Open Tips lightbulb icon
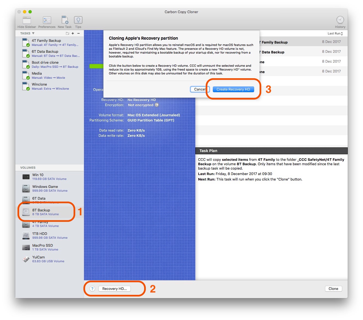363x320 pixels. (x=78, y=20)
